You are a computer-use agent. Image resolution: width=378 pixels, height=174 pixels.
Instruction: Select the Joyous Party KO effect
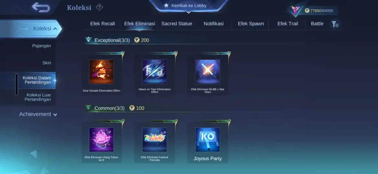click(207, 140)
